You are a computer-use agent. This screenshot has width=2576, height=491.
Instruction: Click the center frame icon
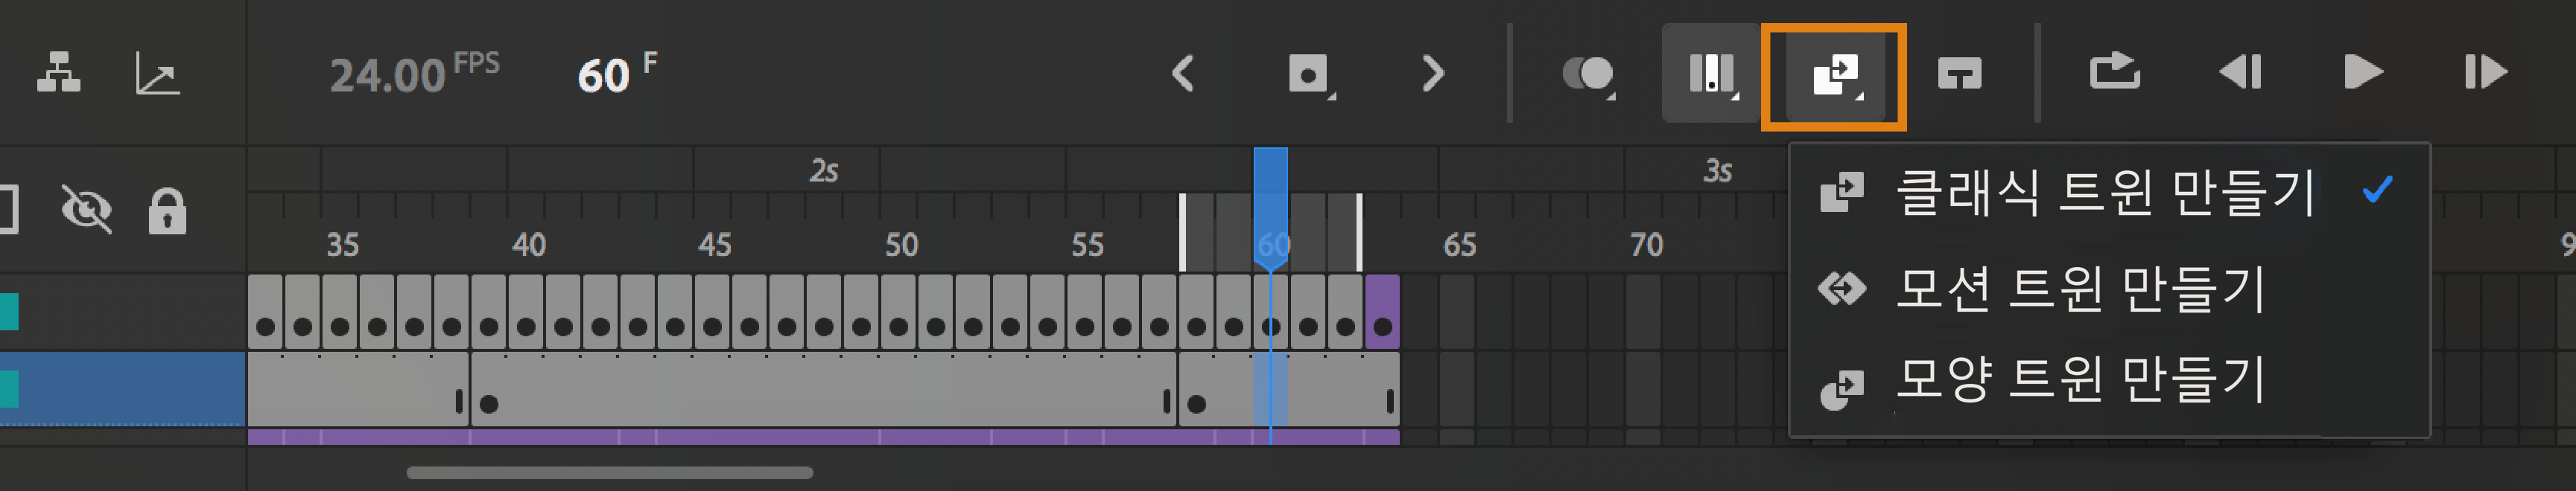coord(1959,73)
